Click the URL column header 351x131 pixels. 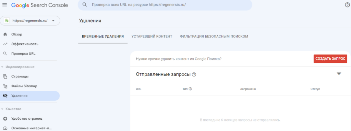coord(138,89)
